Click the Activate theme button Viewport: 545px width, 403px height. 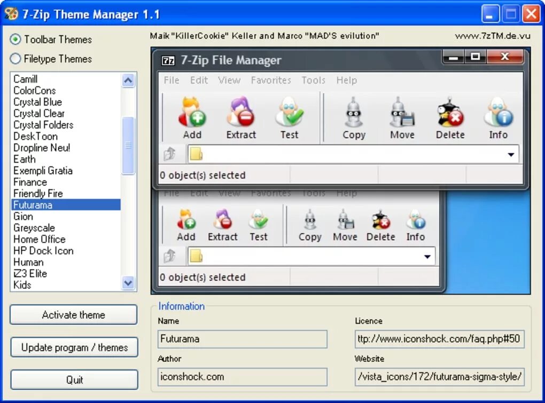click(73, 315)
